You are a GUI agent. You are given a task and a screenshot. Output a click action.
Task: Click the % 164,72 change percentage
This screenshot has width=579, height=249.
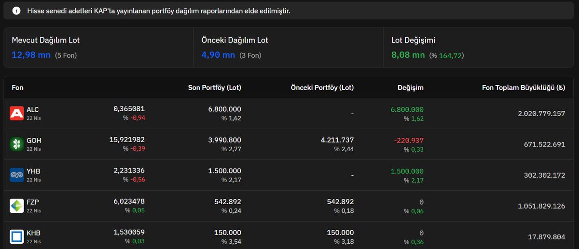click(447, 55)
